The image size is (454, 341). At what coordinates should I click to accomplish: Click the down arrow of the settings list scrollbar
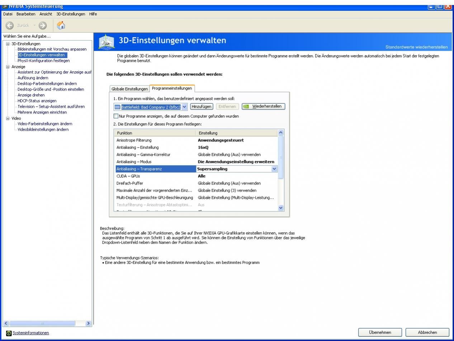tap(281, 208)
